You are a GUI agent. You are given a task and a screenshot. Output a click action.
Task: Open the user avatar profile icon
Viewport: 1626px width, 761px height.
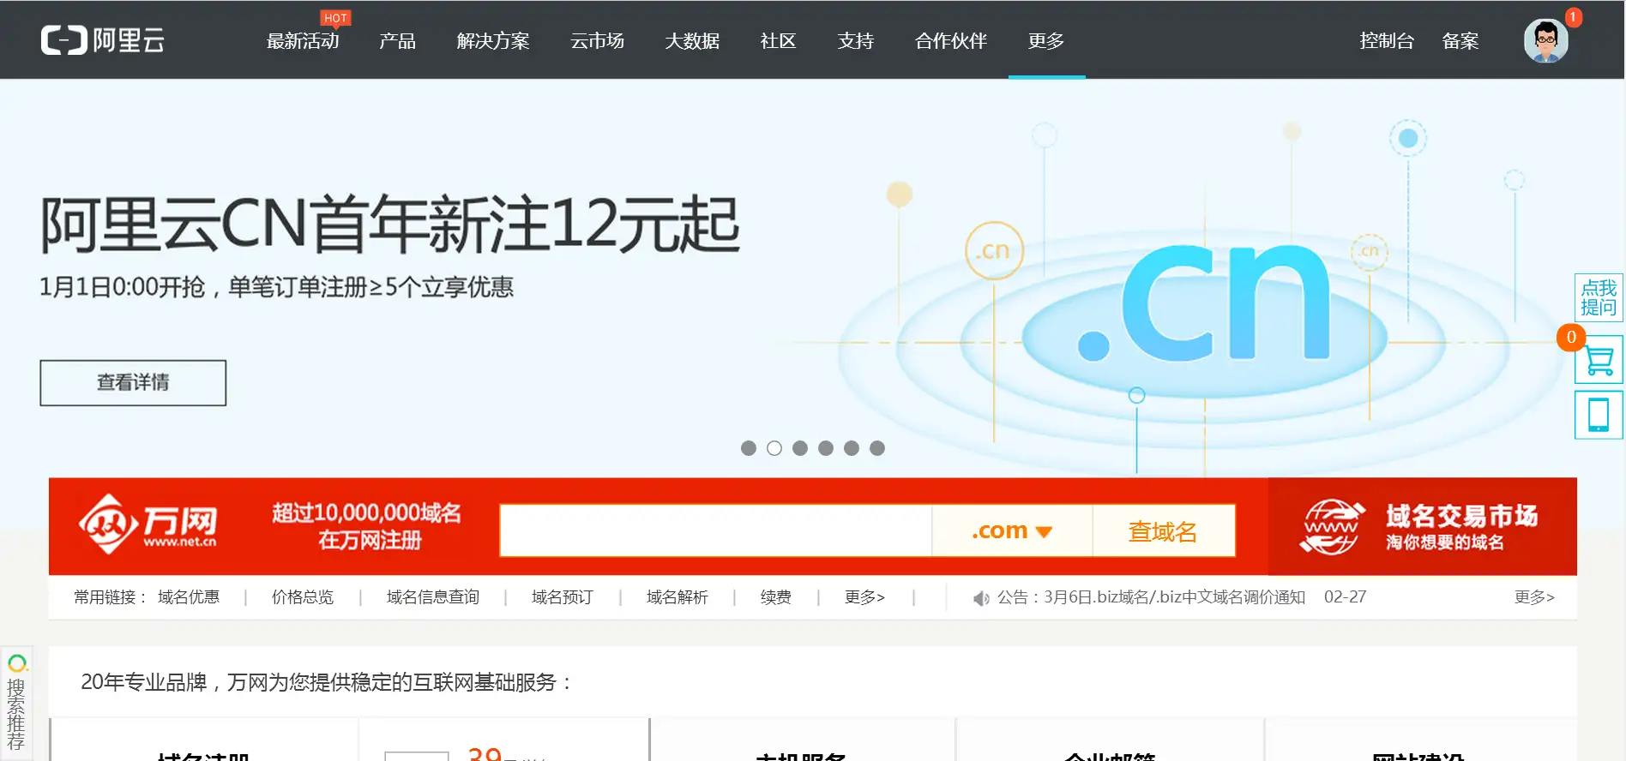1545,40
